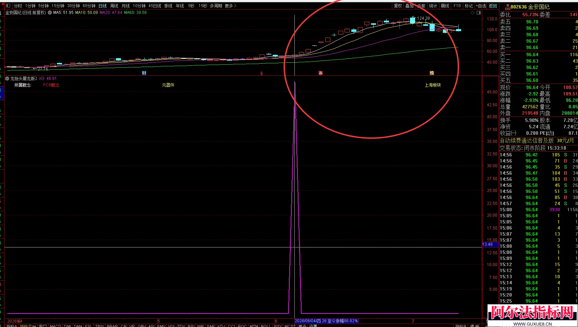The width and height of the screenshot is (578, 327).
Task: Click the PCB概念 concept label
Action: [x=51, y=85]
